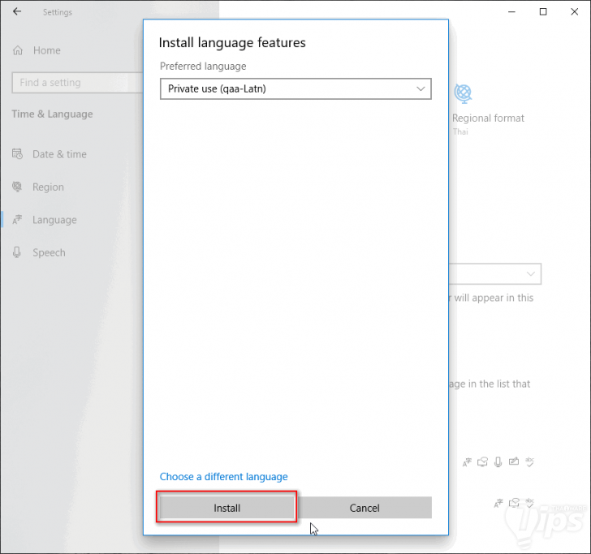Viewport: 591px width, 554px height.
Task: Open the Regional format tile icon
Action: tap(463, 93)
